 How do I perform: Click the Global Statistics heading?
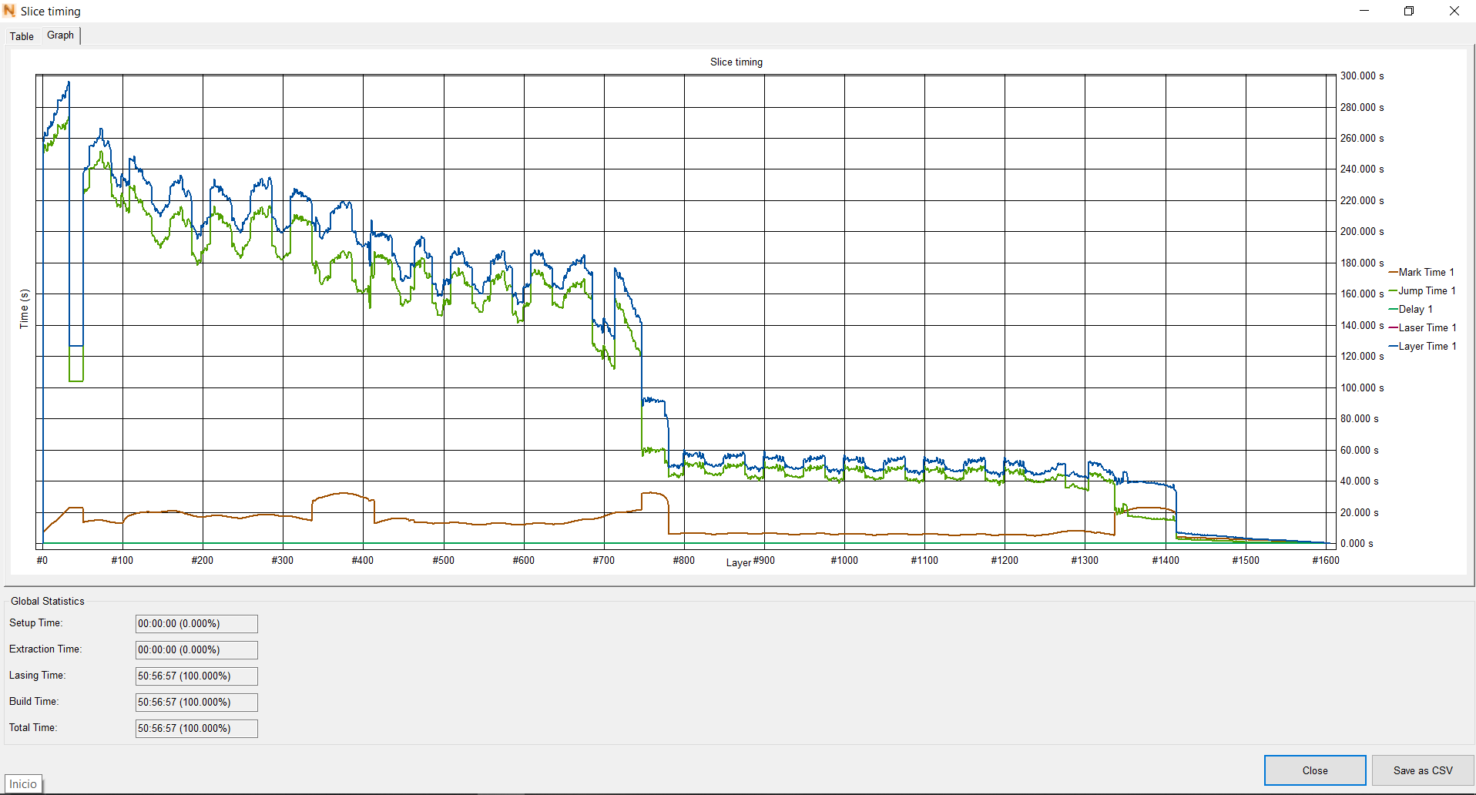click(48, 601)
